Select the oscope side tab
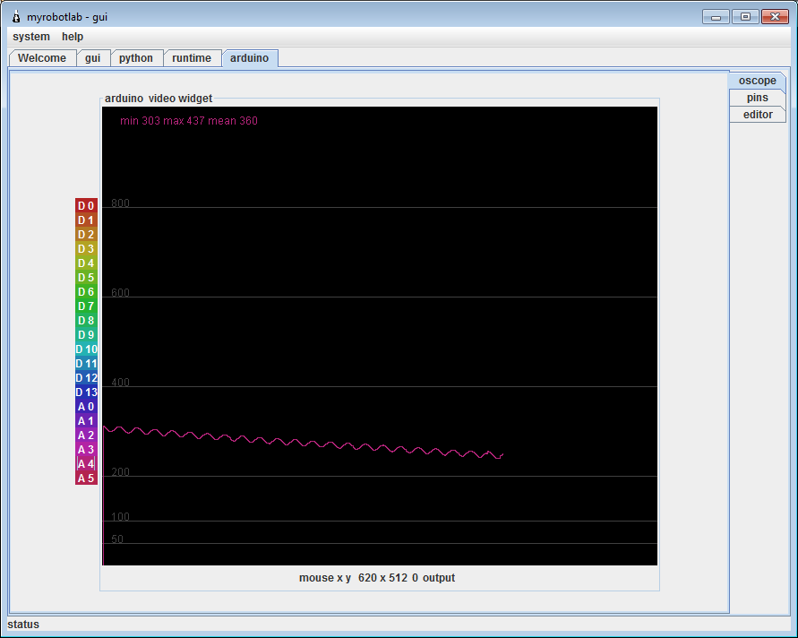Image resolution: width=798 pixels, height=638 pixels. point(758,81)
